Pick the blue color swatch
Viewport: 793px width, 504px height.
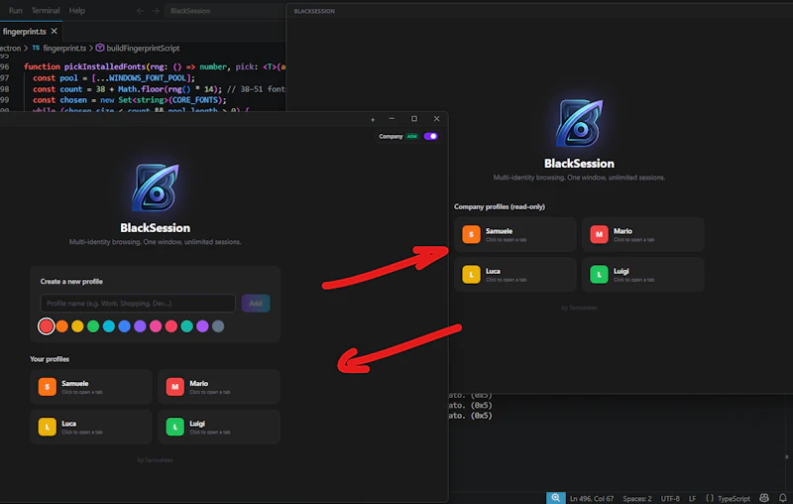pos(125,326)
